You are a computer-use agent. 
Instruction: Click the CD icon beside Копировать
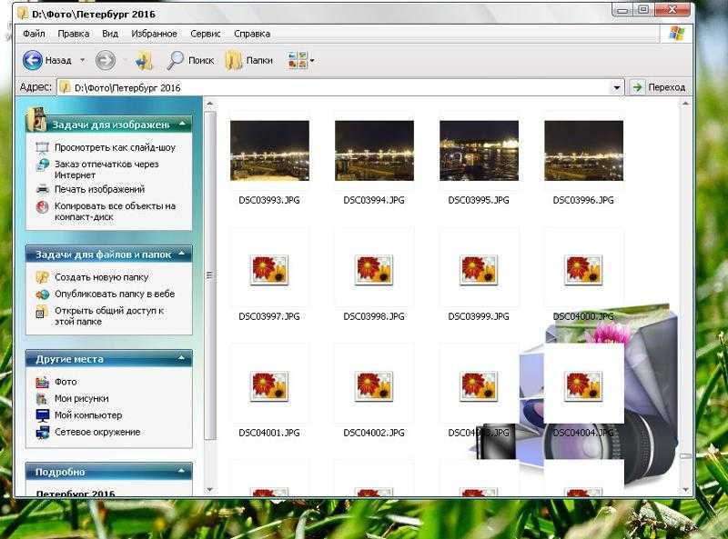point(42,206)
